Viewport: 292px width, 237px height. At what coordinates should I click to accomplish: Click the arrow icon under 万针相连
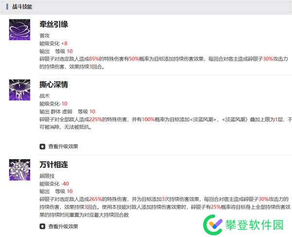click(x=43, y=226)
